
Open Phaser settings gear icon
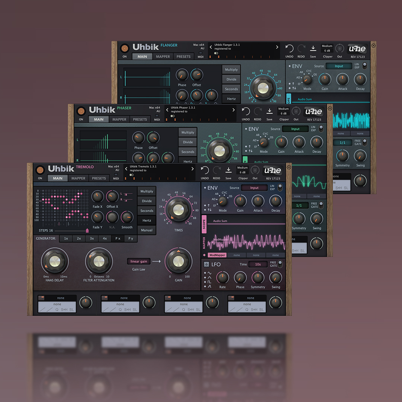click(x=330, y=108)
